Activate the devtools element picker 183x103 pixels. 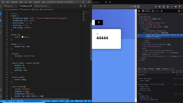pyautogui.click(x=139, y=11)
